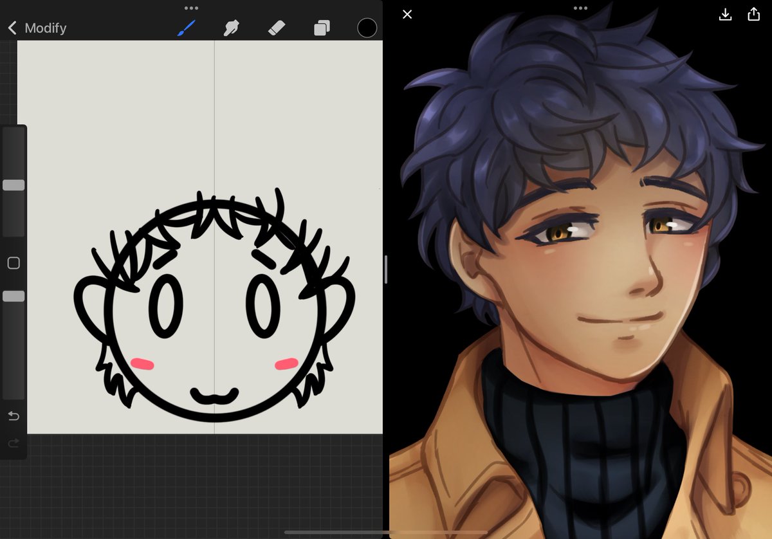772x539 pixels.
Task: Click the brush size slider handle
Action: pyautogui.click(x=14, y=185)
